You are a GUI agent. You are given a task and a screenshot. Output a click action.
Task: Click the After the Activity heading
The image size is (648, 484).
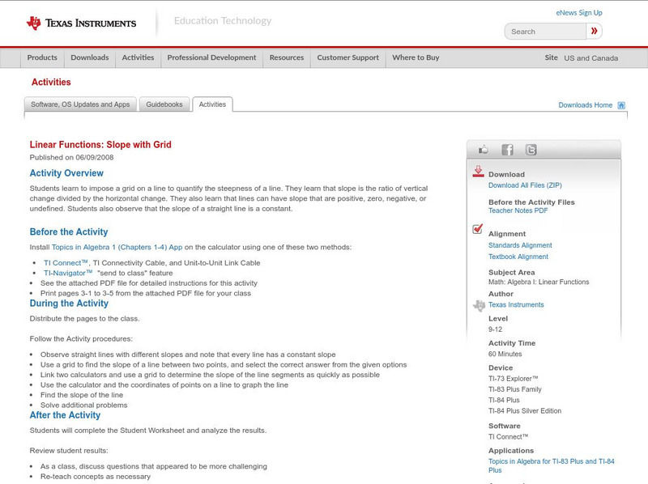click(65, 415)
